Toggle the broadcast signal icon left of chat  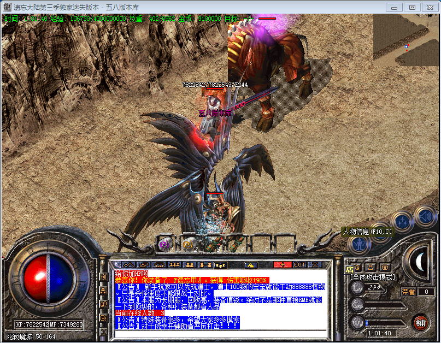[103, 277]
